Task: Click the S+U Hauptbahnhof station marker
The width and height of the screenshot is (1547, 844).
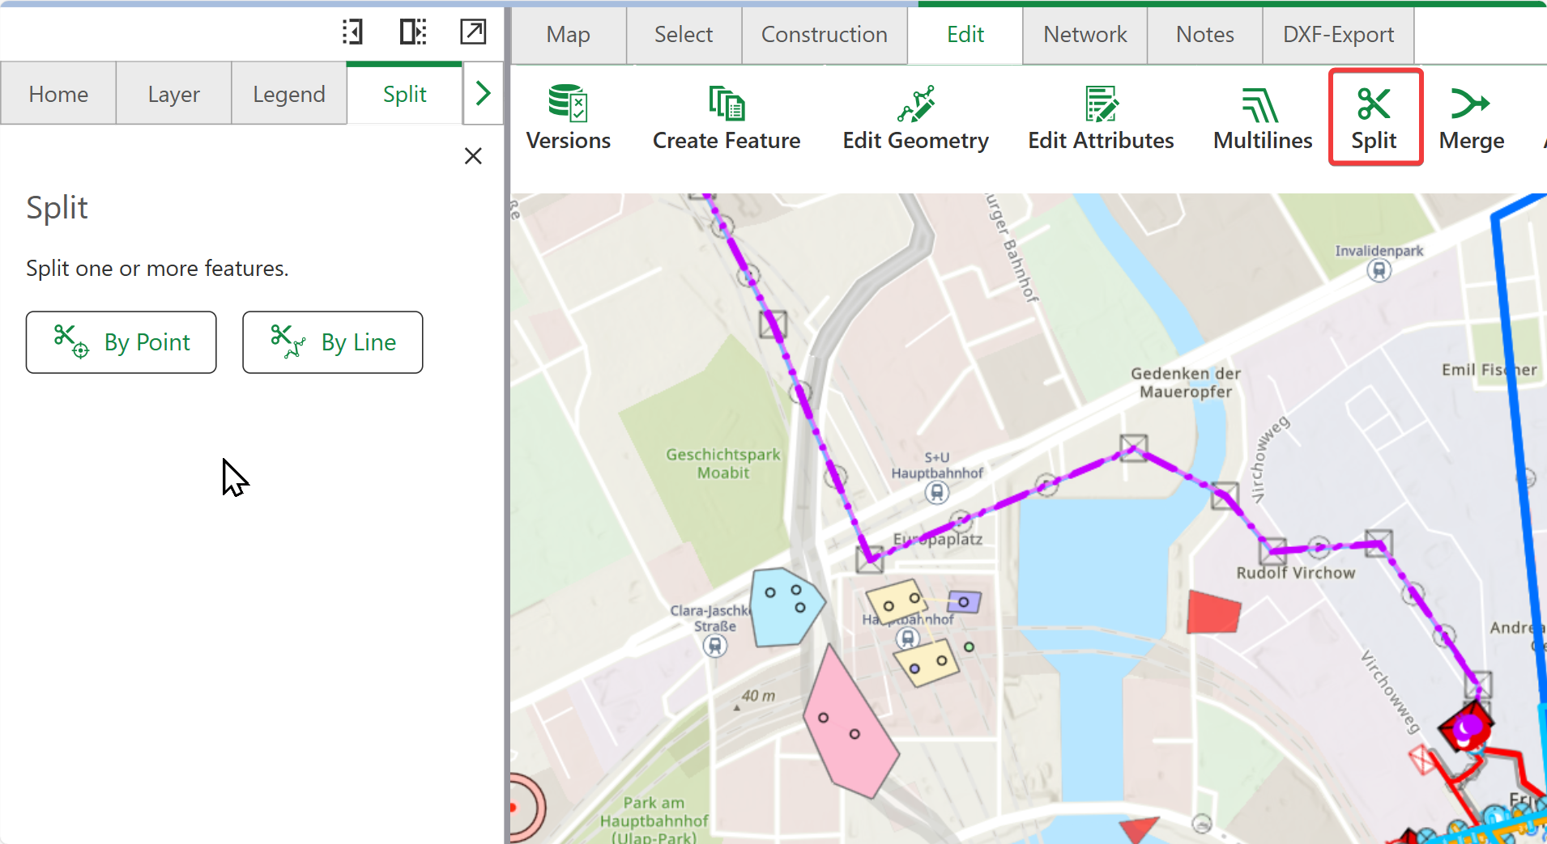Action: tap(937, 492)
